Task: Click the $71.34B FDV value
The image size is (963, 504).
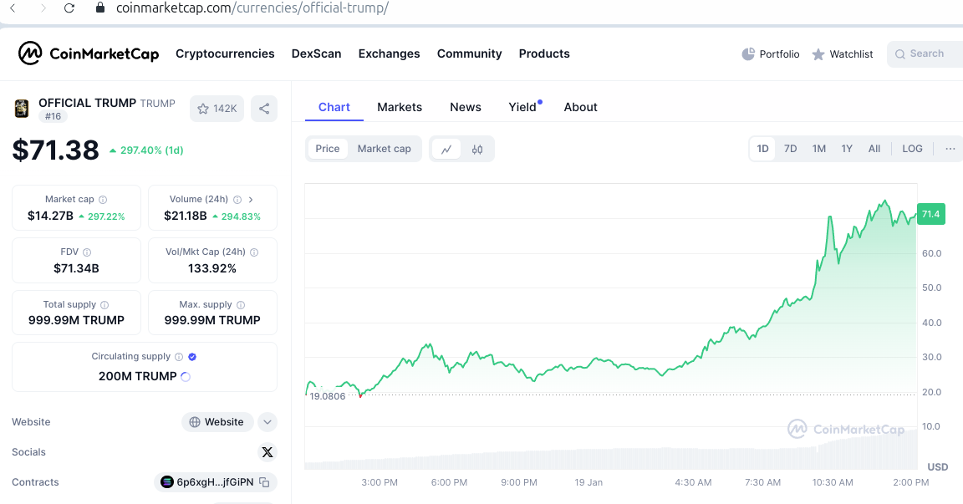Action: click(76, 268)
